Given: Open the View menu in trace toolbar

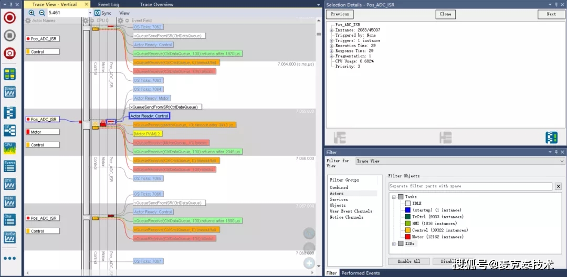Looking at the screenshot, I should coord(124,13).
